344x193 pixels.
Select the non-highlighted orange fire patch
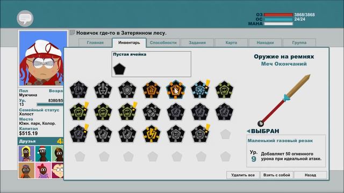pos(152,90)
